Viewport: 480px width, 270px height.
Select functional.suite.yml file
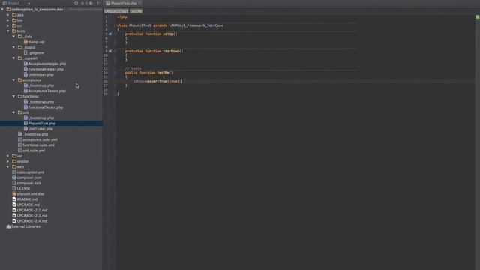[38, 145]
